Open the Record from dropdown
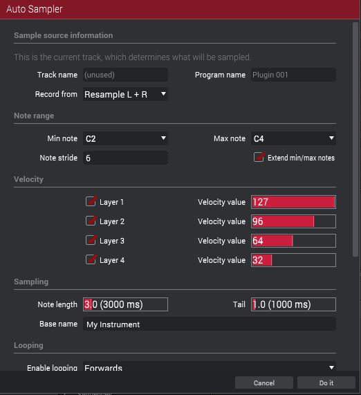Viewport: 361px width, 395px height. 125,94
